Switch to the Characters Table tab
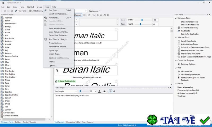212x127 pixels. click(73, 122)
